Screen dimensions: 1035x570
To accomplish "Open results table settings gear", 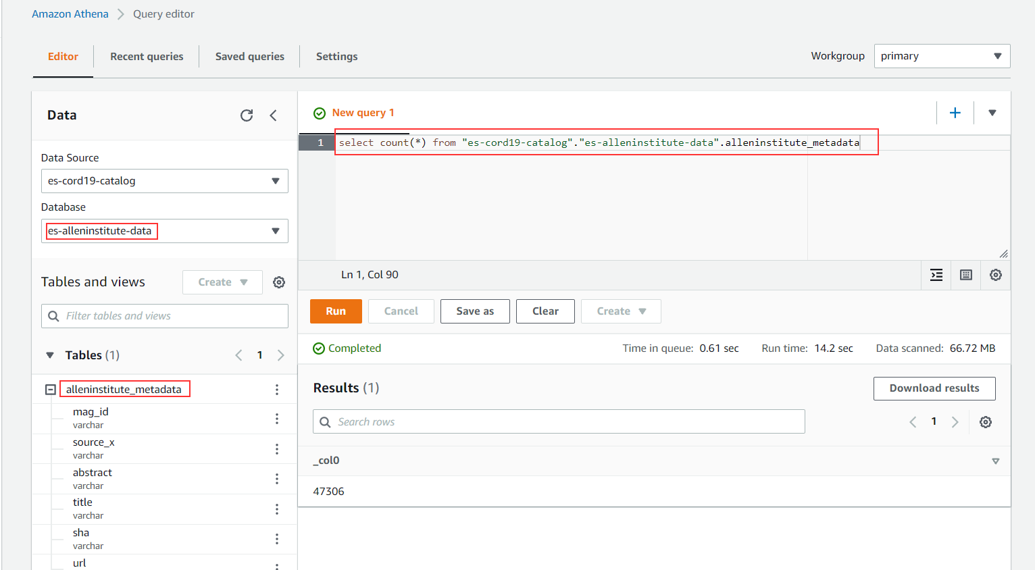I will [x=986, y=422].
